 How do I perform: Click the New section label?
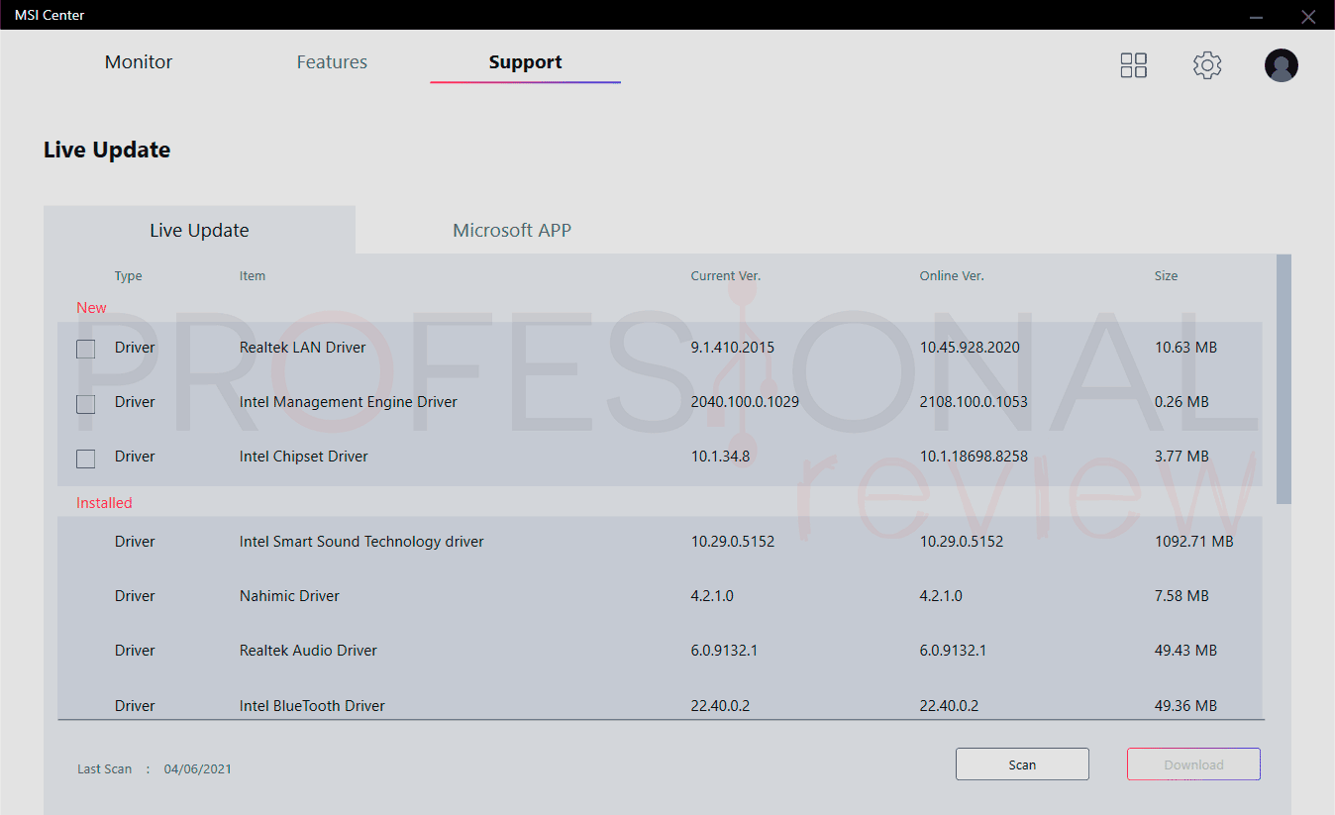[91, 308]
